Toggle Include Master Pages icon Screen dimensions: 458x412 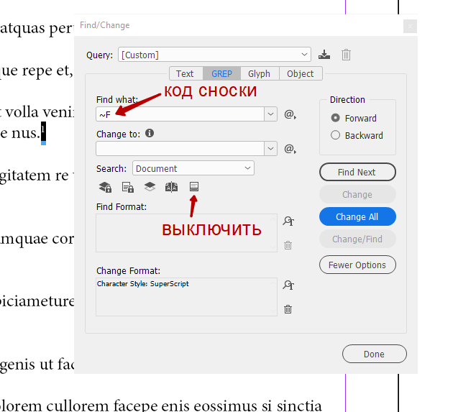click(171, 187)
